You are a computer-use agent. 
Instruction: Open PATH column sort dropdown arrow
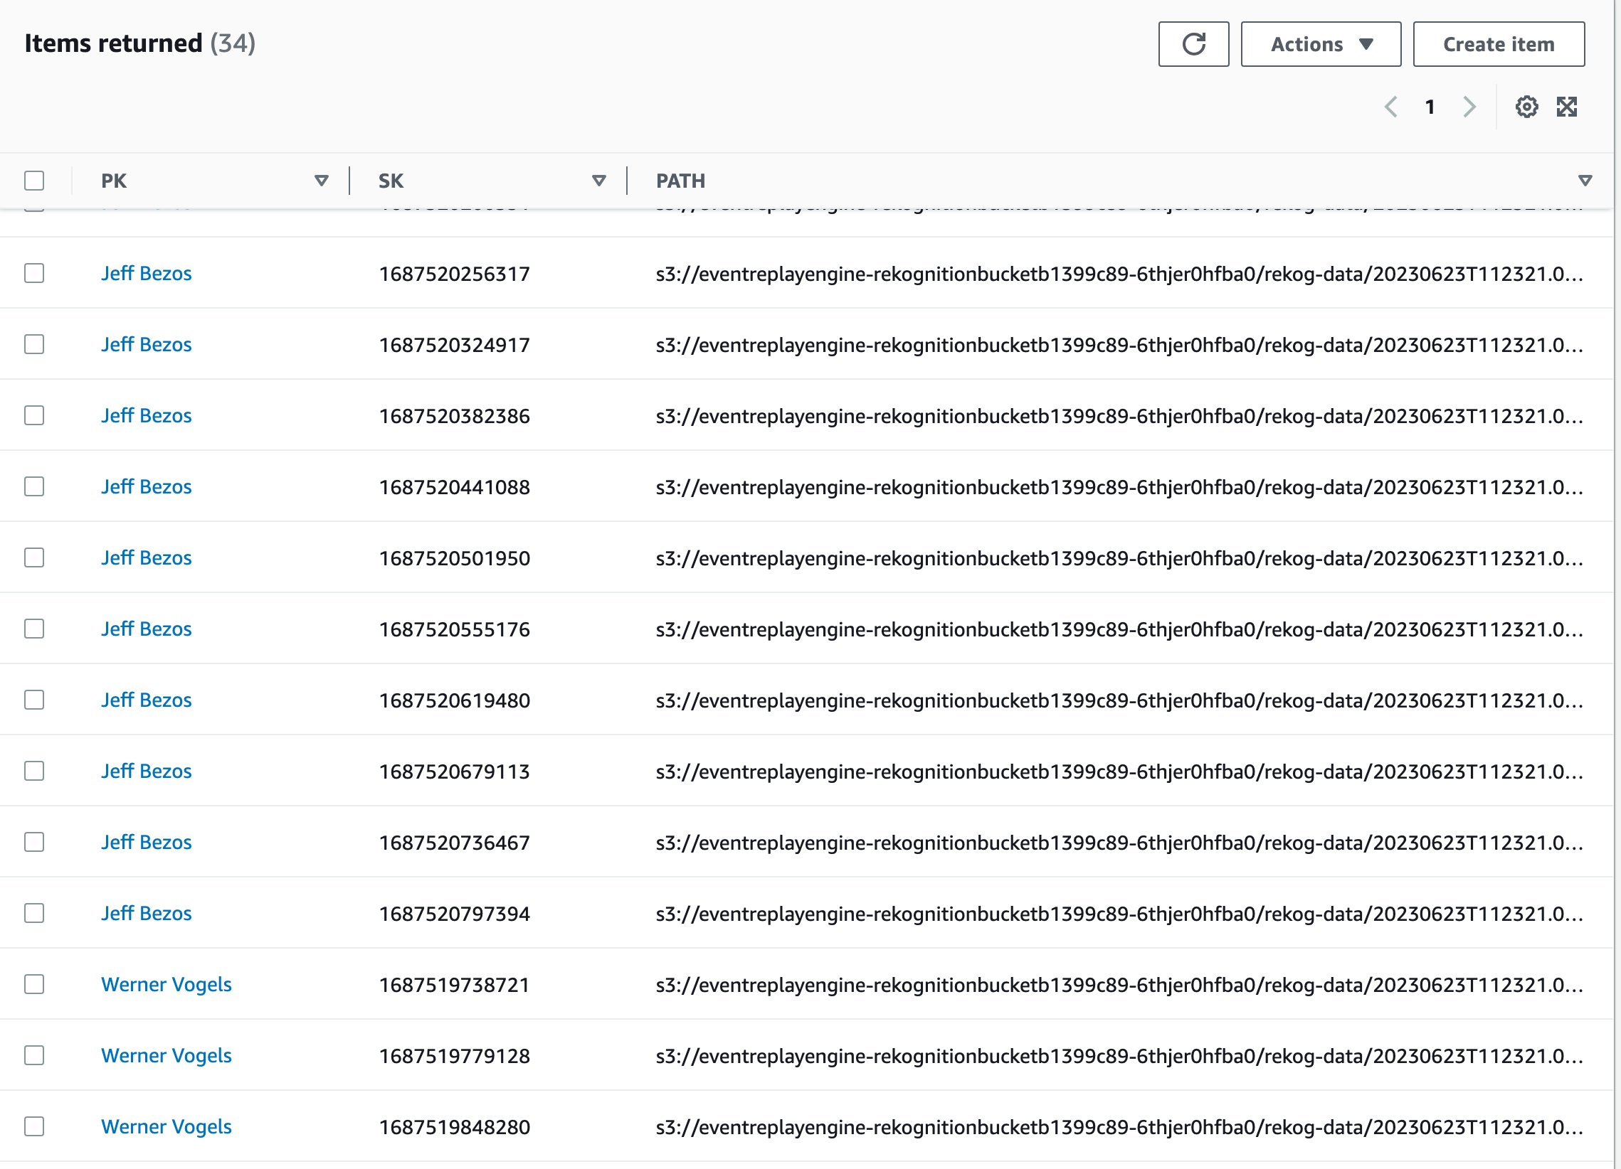(x=1585, y=181)
